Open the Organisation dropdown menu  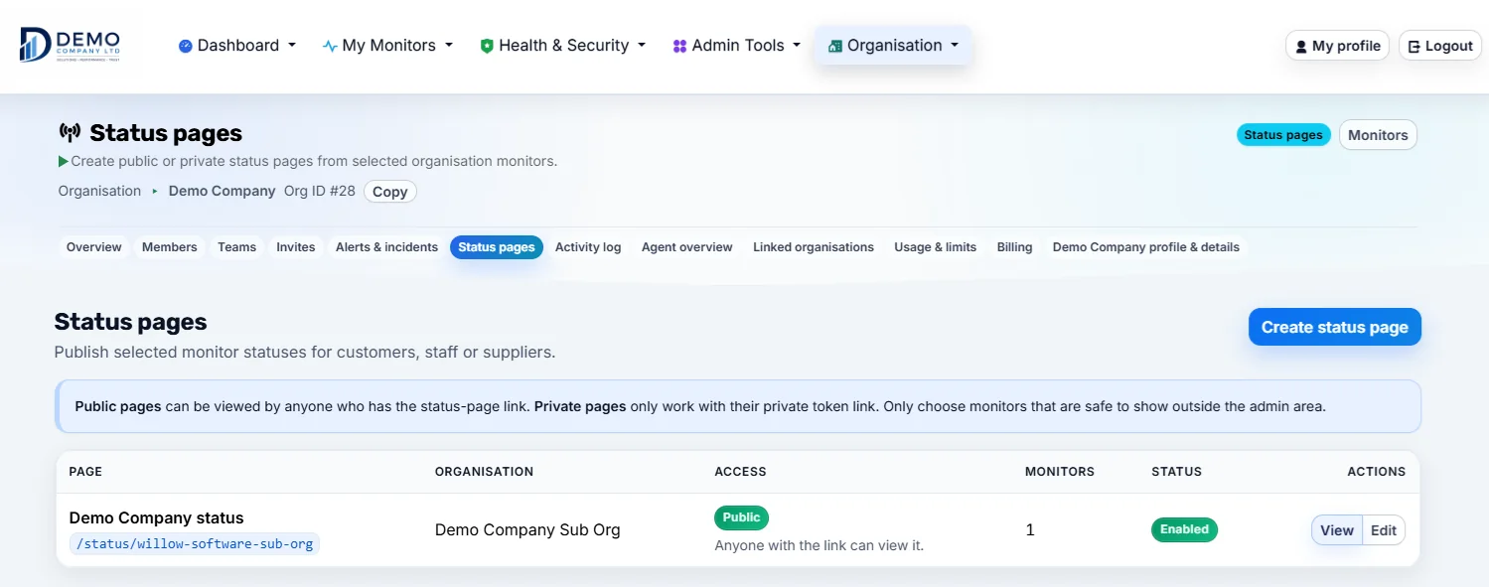pos(894,46)
